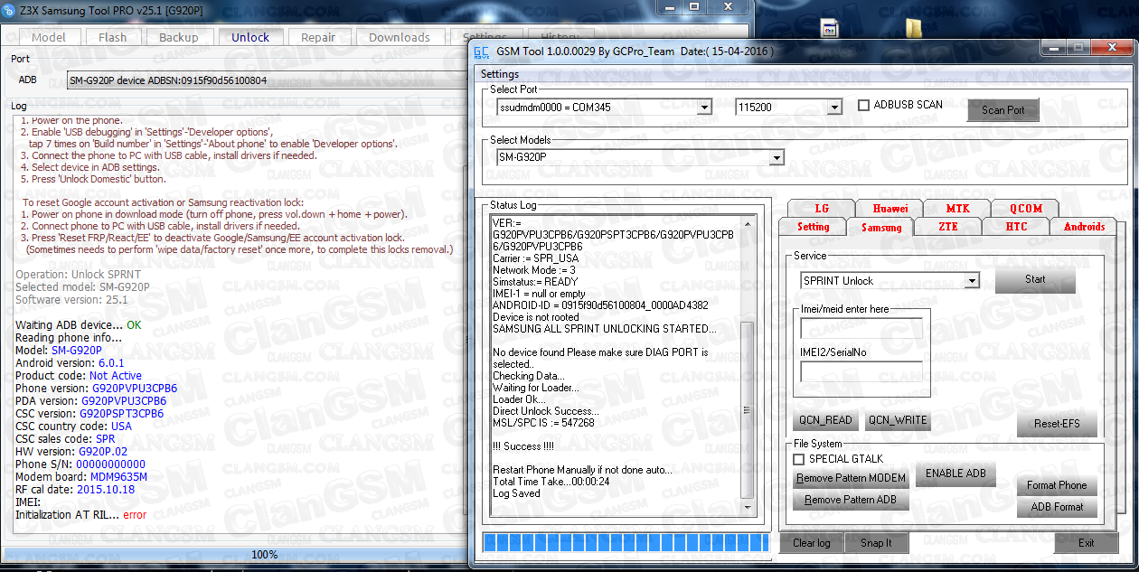Click the Format Phone button
This screenshot has width=1139, height=572.
(x=1057, y=485)
